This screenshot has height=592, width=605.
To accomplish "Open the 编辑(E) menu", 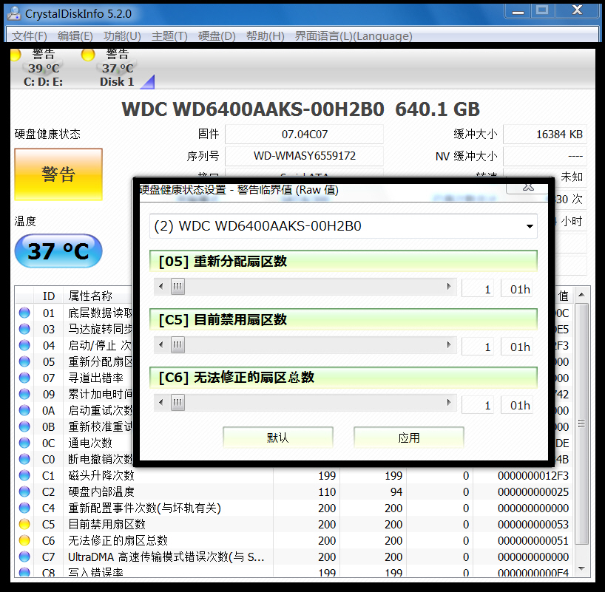I will click(75, 36).
